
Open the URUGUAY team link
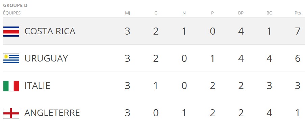[x=46, y=58]
